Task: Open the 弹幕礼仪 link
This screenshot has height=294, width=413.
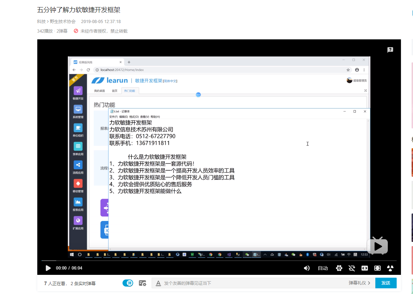Action: click(x=359, y=283)
